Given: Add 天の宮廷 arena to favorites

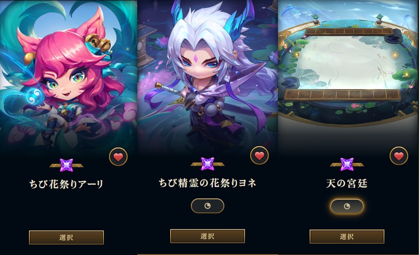Looking at the screenshot, I should (x=399, y=156).
